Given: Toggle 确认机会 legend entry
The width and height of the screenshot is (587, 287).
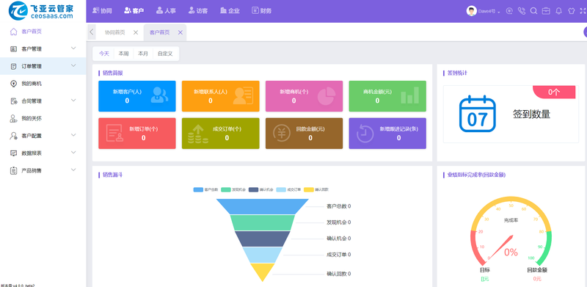Looking at the screenshot, I should (x=261, y=189).
